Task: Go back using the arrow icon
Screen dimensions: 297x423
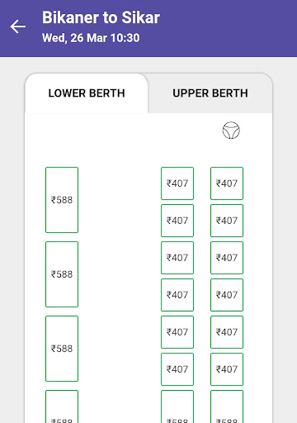Action: point(18,26)
